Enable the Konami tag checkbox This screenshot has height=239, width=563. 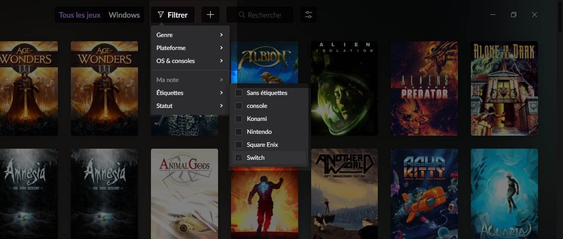[239, 119]
